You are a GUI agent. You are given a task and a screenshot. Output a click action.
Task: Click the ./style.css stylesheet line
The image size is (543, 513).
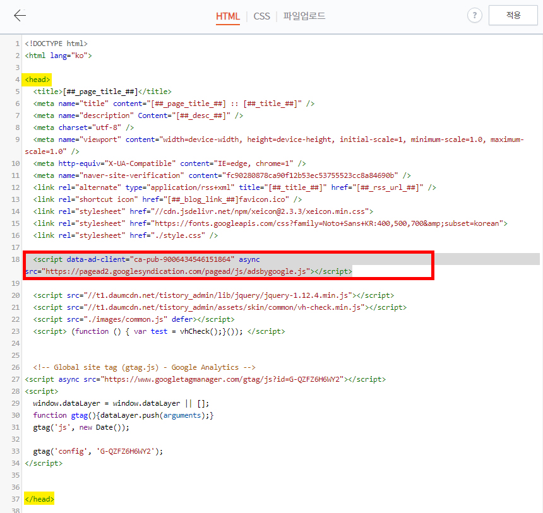(x=126, y=235)
